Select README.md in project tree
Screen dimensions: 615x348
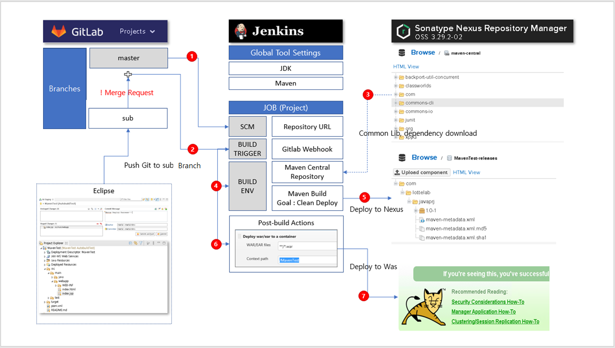pos(59,310)
